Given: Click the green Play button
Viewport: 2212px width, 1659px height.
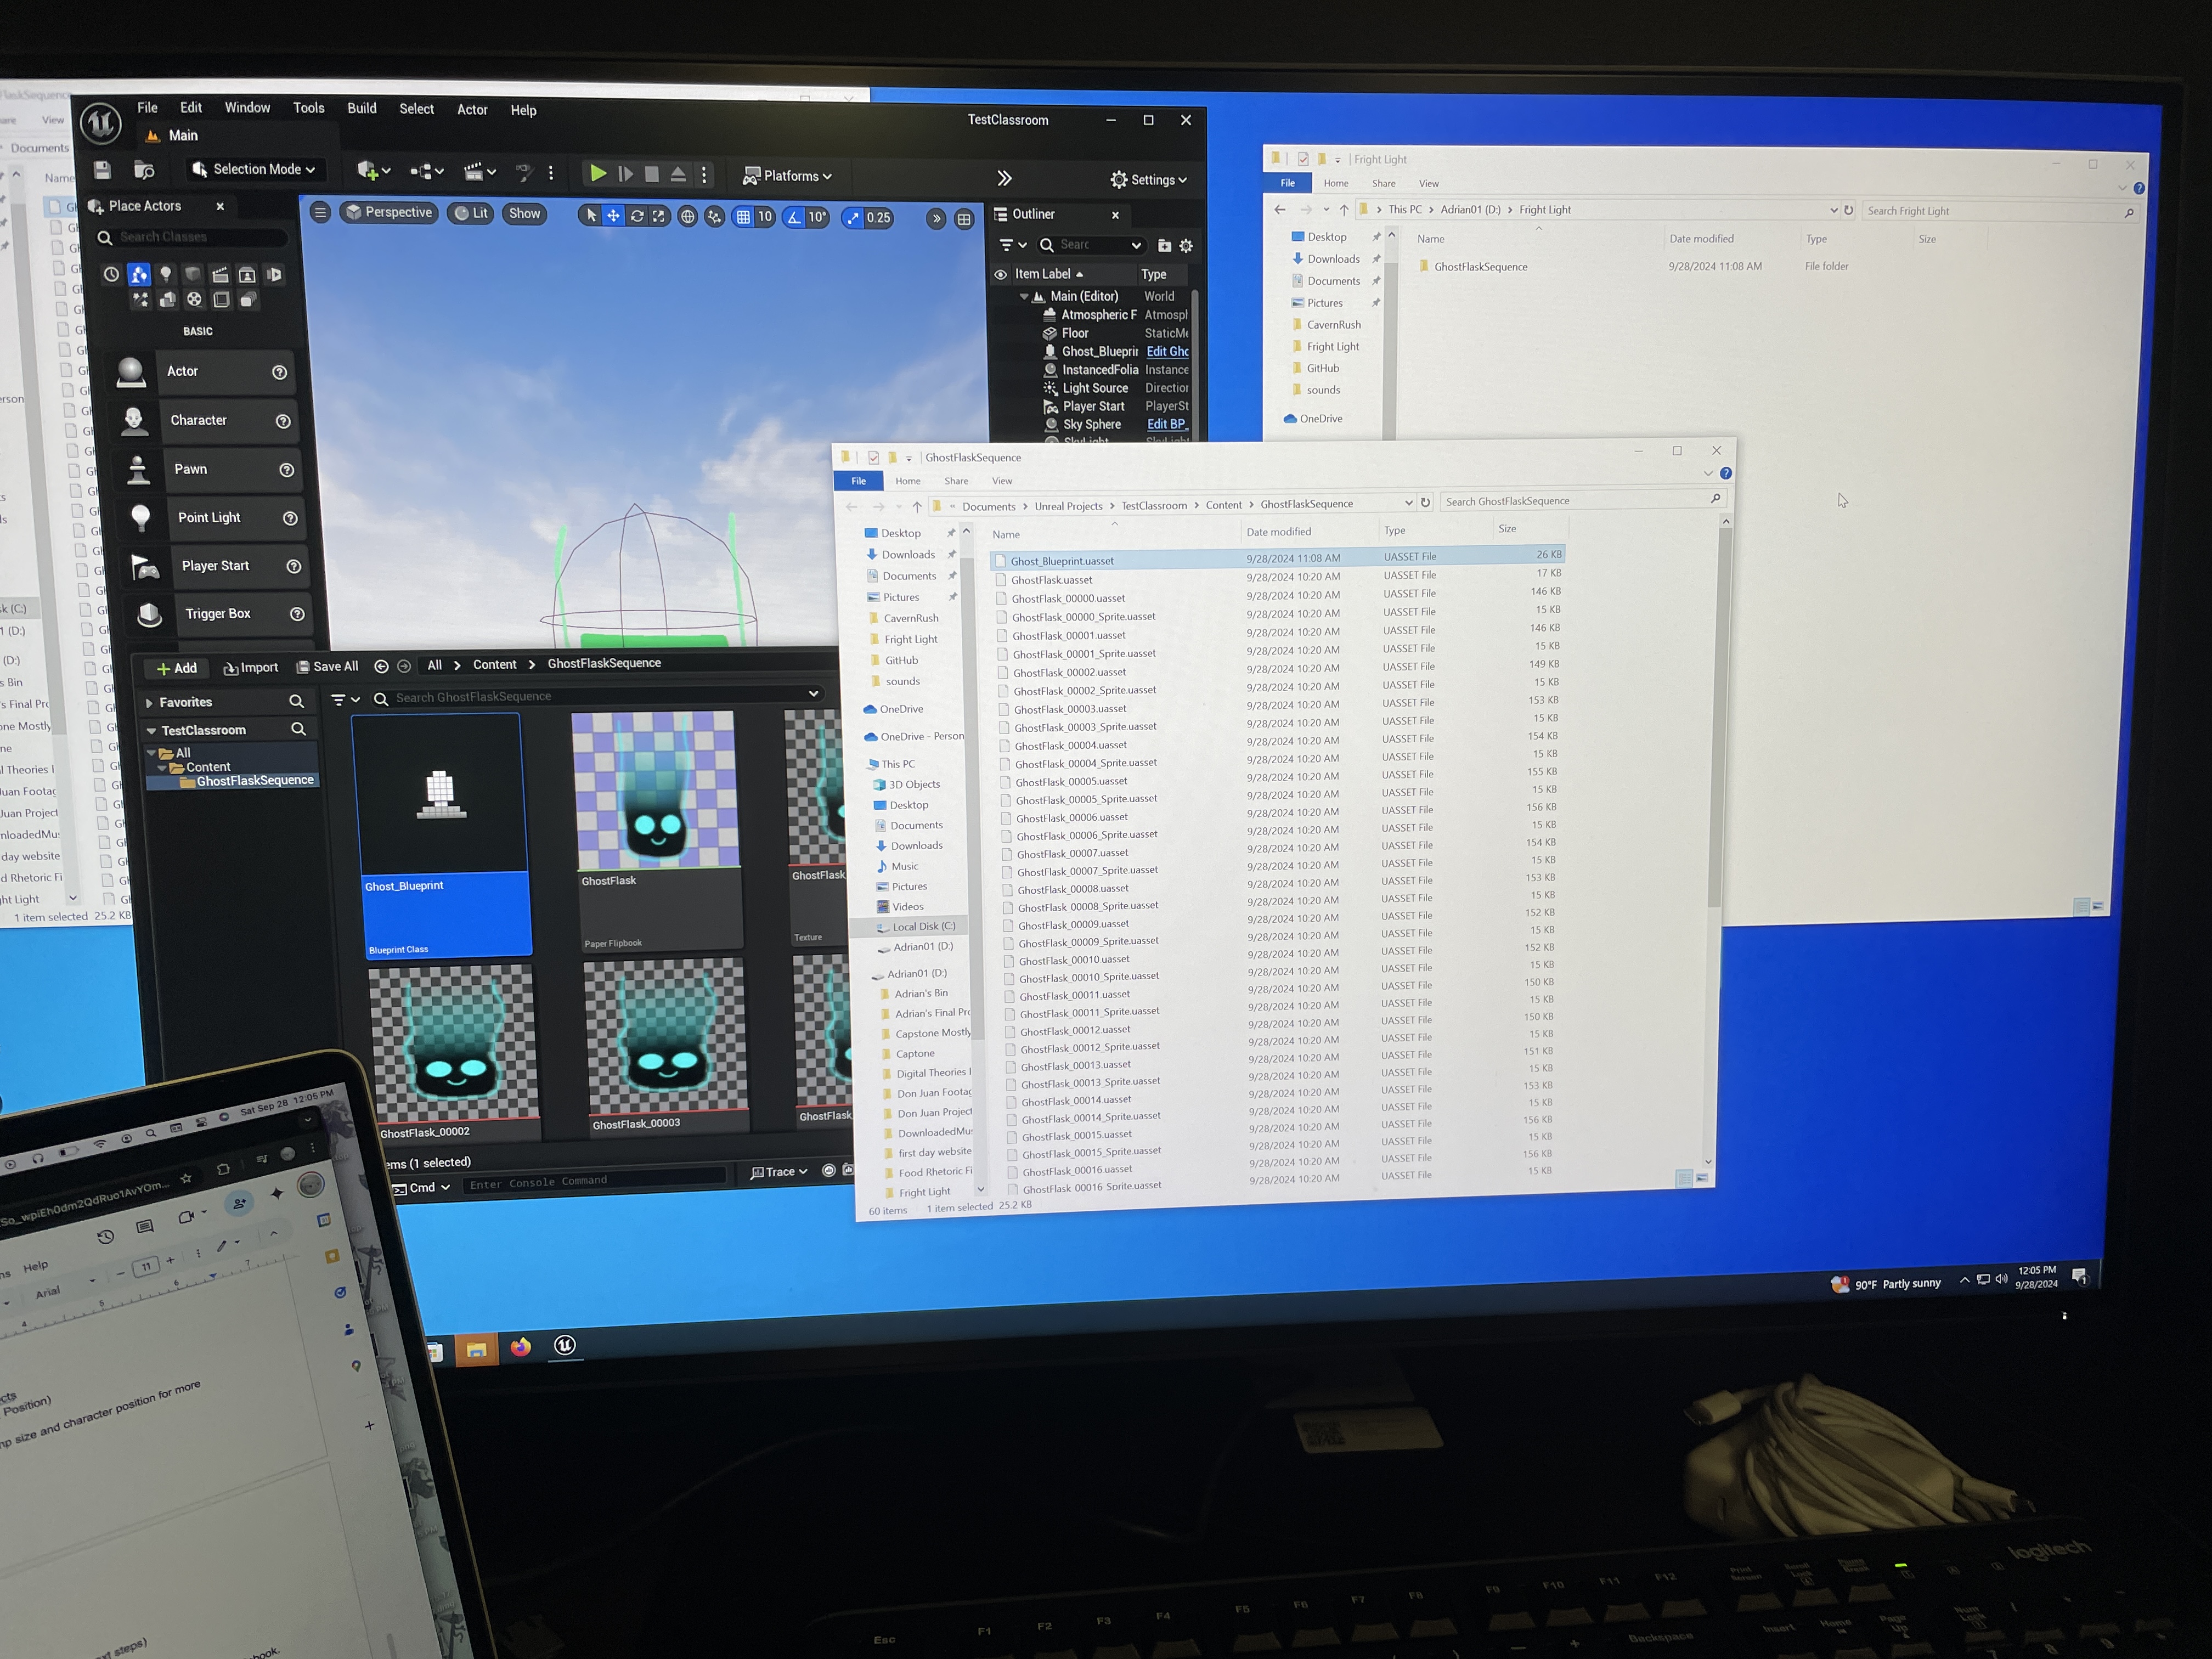Looking at the screenshot, I should pyautogui.click(x=598, y=174).
